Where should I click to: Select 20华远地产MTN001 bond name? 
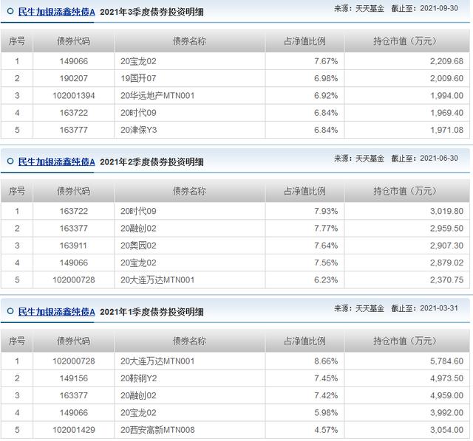[157, 96]
